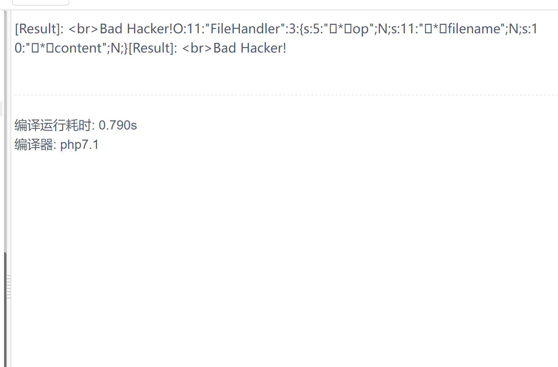Click the FileHandler class name text
The height and width of the screenshot is (367, 558).
click(x=245, y=29)
